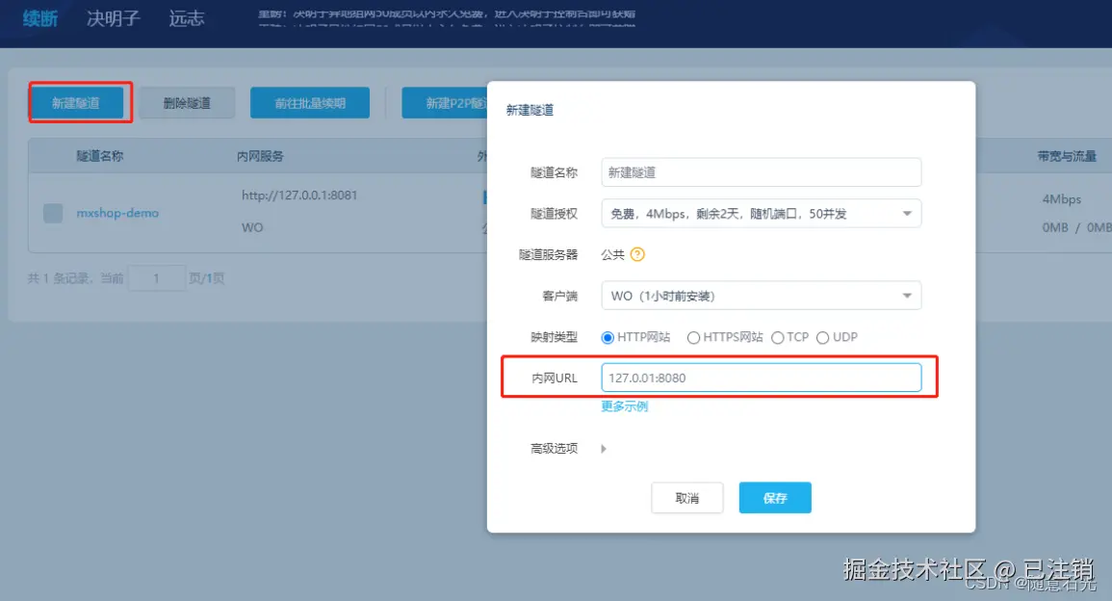Open the mxshop-demo tunnel link

tap(117, 213)
